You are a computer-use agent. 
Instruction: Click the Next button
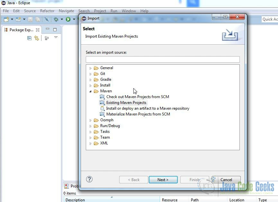point(163,179)
